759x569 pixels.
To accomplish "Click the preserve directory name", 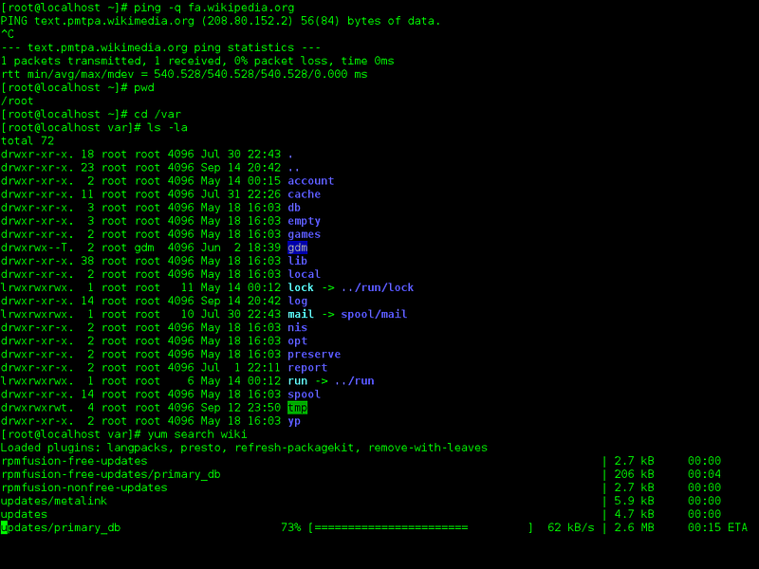I will pos(314,355).
